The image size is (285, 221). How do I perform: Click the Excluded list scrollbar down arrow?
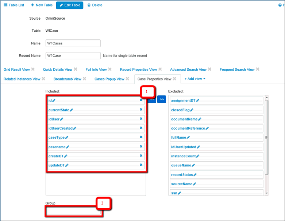[267, 193]
